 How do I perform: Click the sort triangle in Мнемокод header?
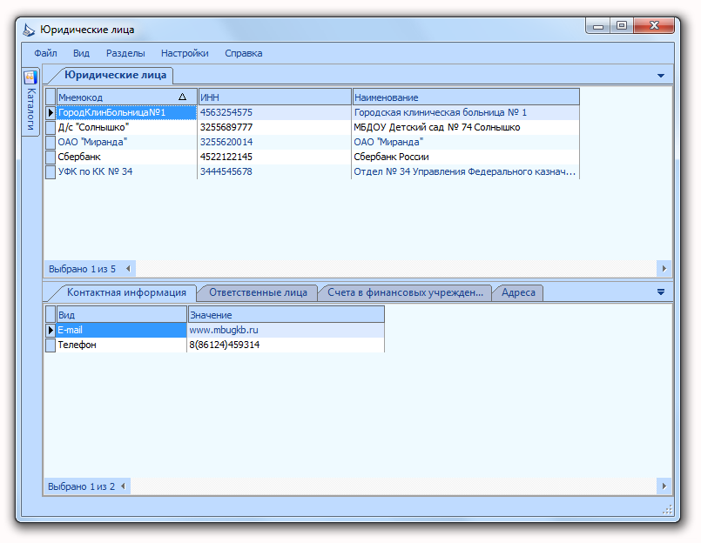[182, 97]
